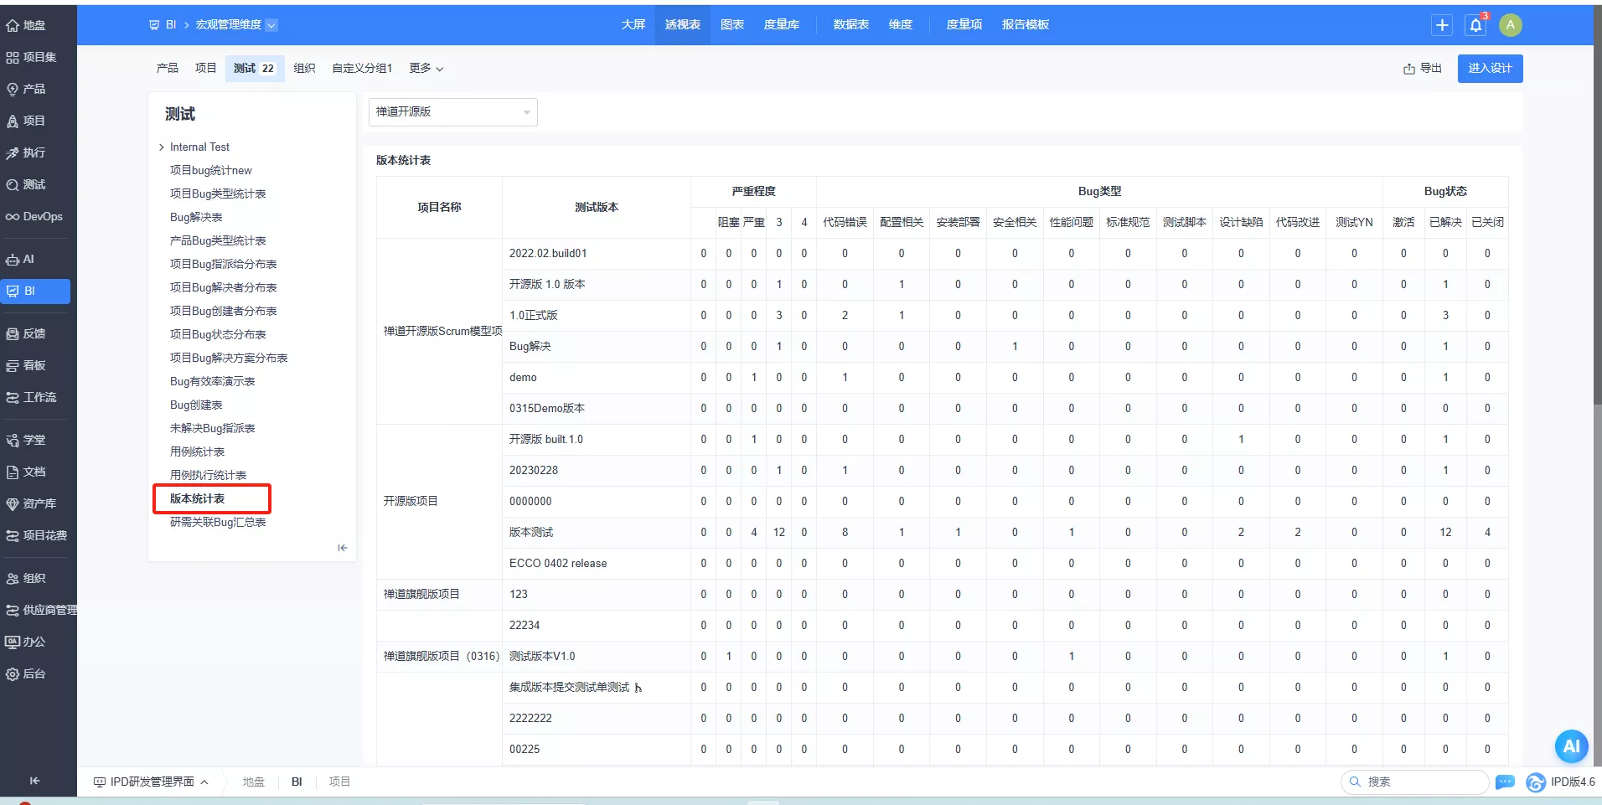Collapse the 测试 report list panel
The height and width of the screenshot is (805, 1602).
(x=342, y=548)
